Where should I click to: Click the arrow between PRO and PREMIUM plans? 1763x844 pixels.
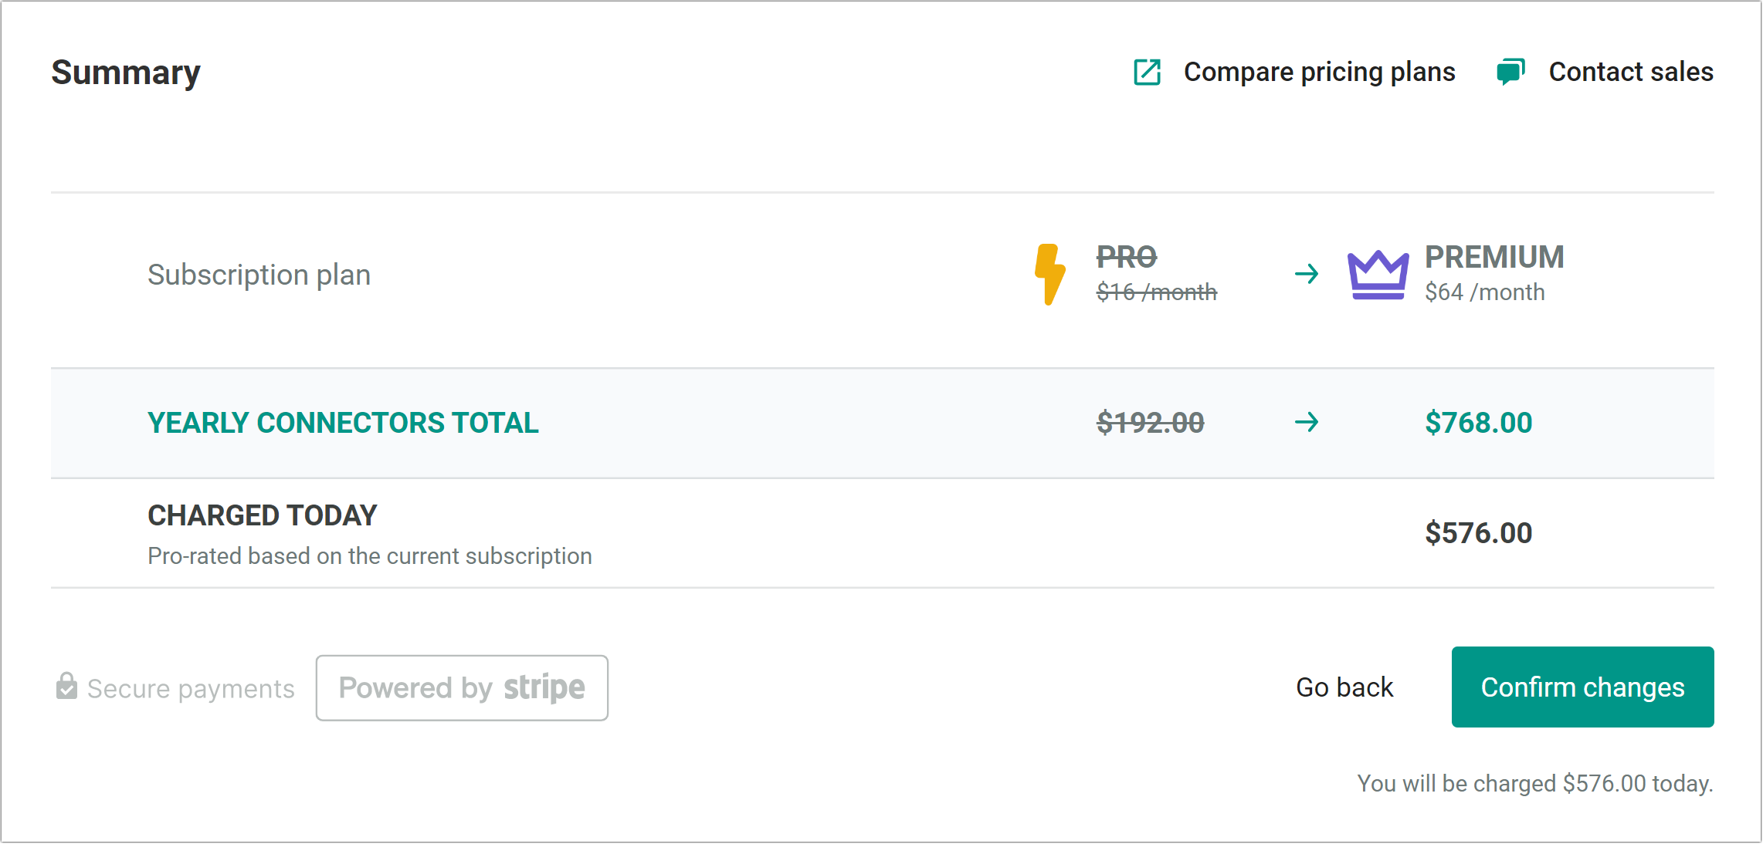1307,273
